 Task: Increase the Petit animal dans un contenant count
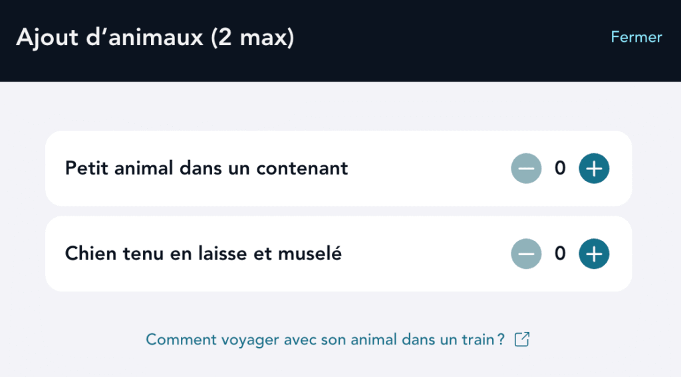point(594,169)
